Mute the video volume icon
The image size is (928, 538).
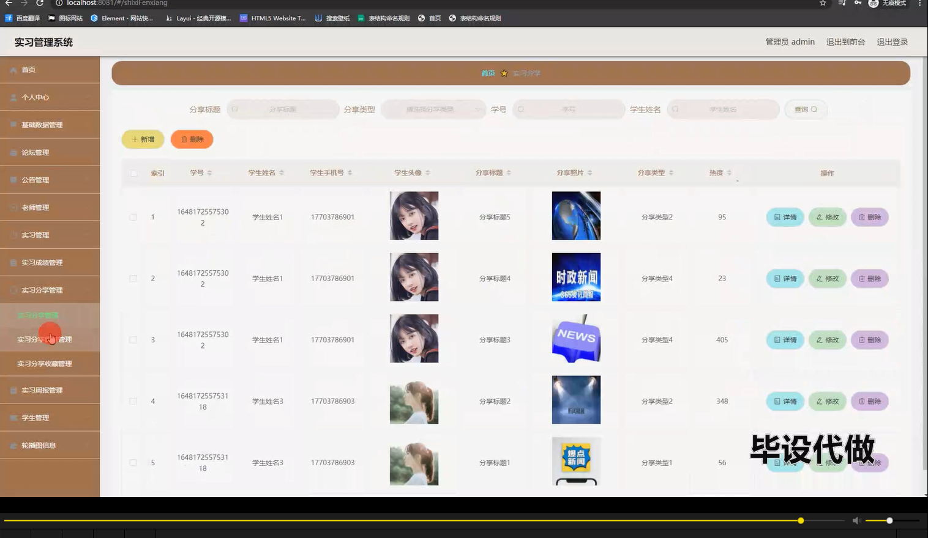pyautogui.click(x=857, y=520)
